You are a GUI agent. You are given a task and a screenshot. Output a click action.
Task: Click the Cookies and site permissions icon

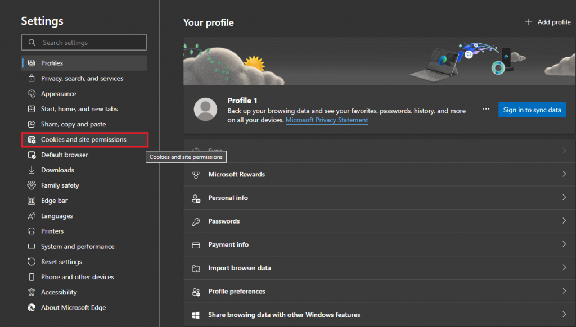(31, 139)
